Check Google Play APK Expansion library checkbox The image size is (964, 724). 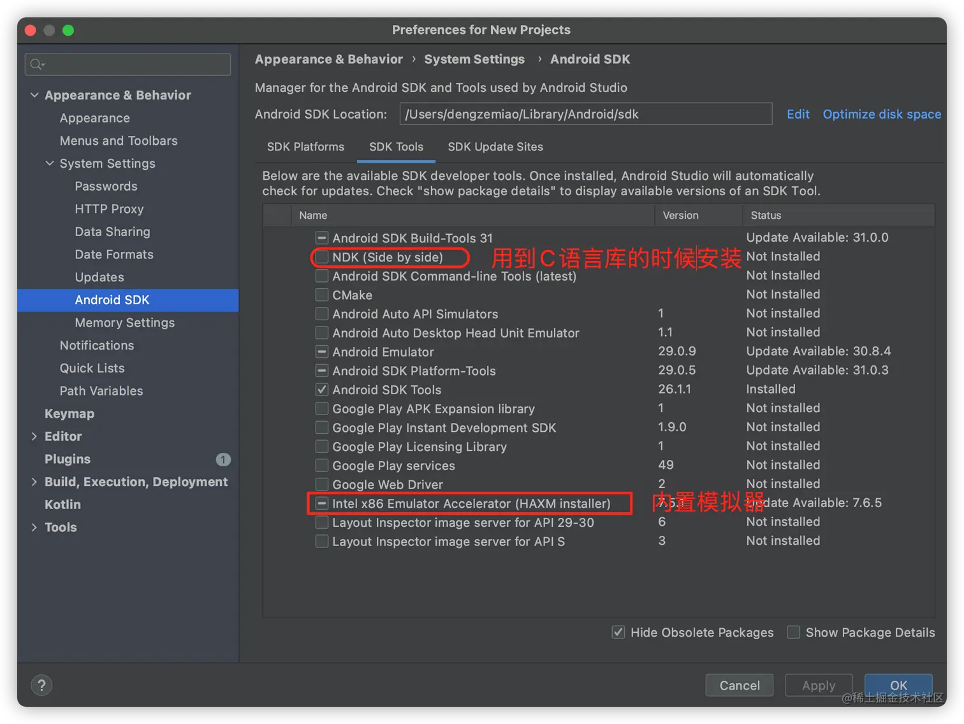[322, 409]
